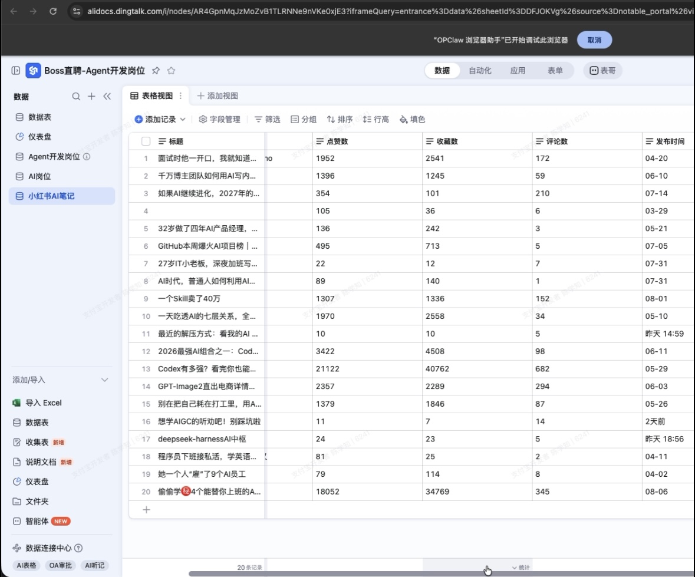Select the 小红书AI笔记 sheet

(62, 196)
